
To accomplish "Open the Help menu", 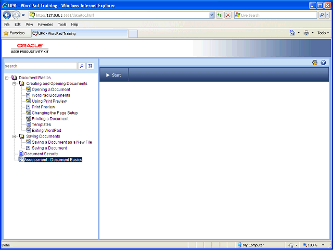I will [74, 24].
